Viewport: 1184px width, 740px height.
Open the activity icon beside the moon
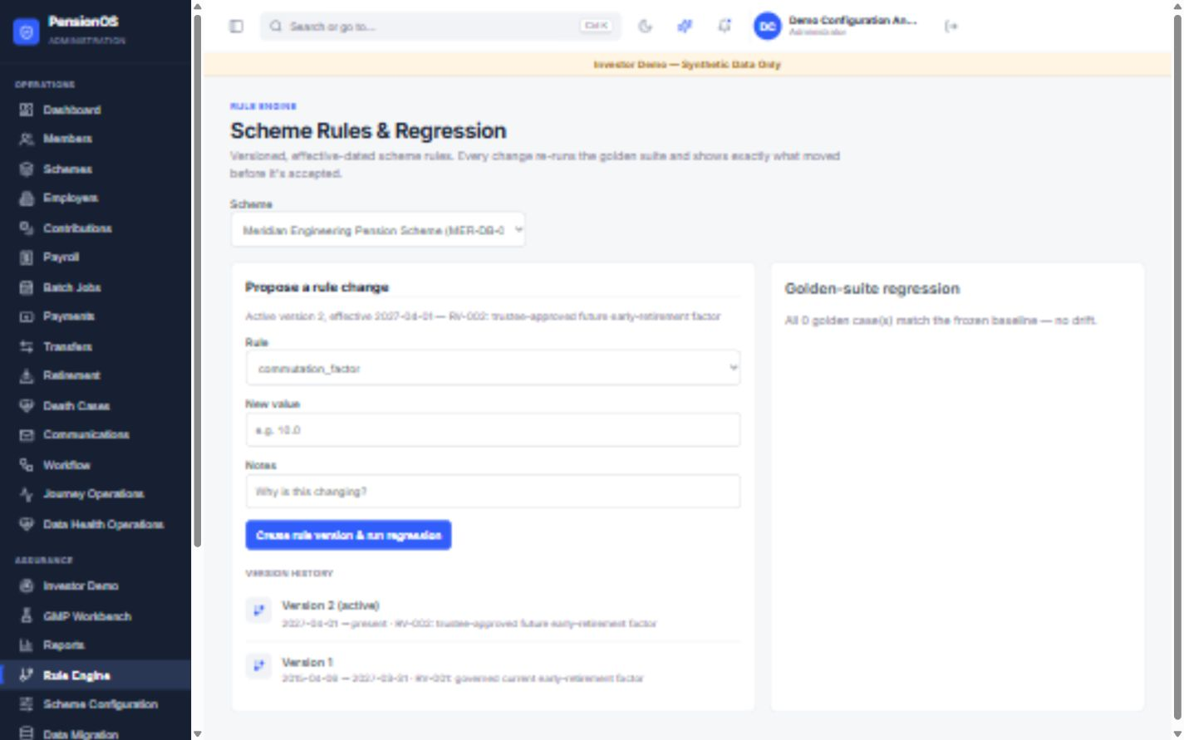[x=685, y=27]
